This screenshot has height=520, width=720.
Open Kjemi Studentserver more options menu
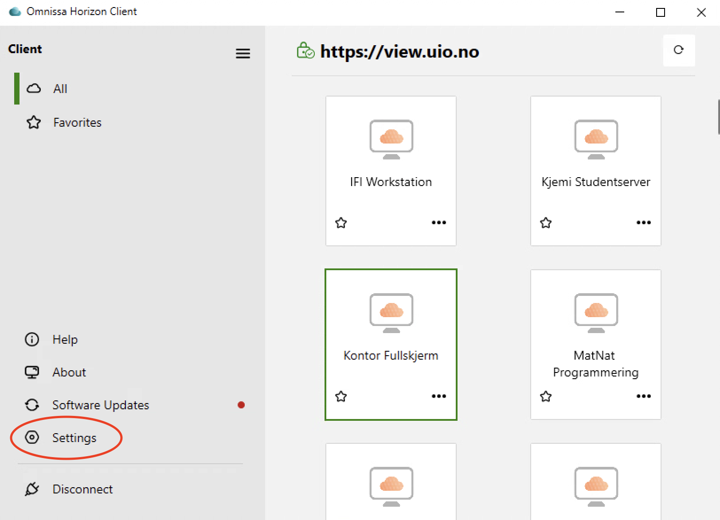(x=644, y=222)
